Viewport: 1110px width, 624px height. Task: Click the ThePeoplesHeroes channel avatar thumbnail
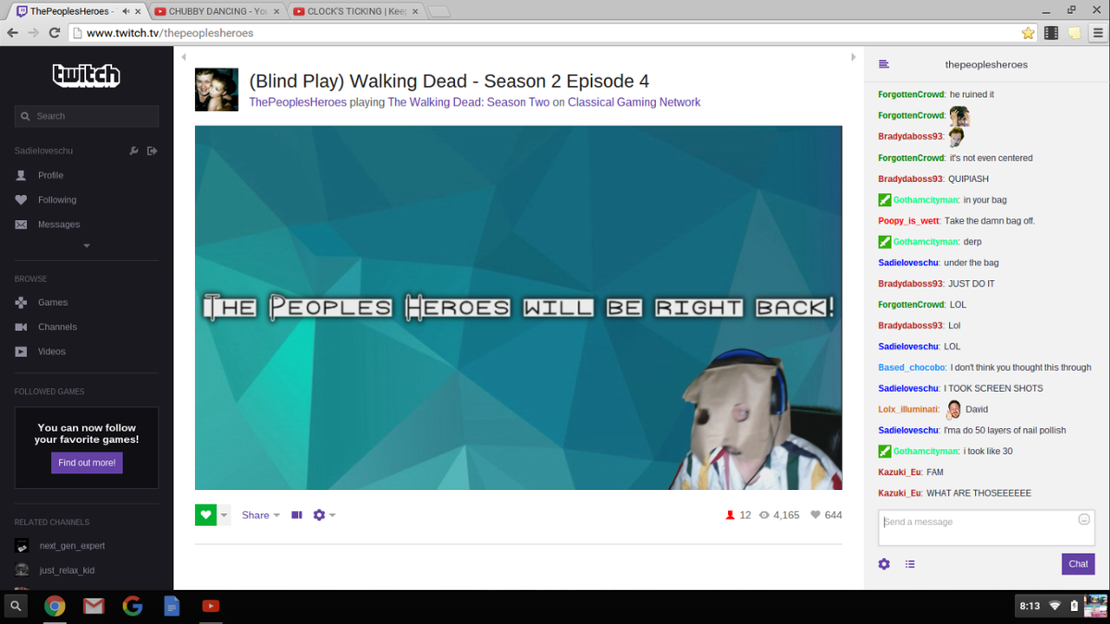216,90
